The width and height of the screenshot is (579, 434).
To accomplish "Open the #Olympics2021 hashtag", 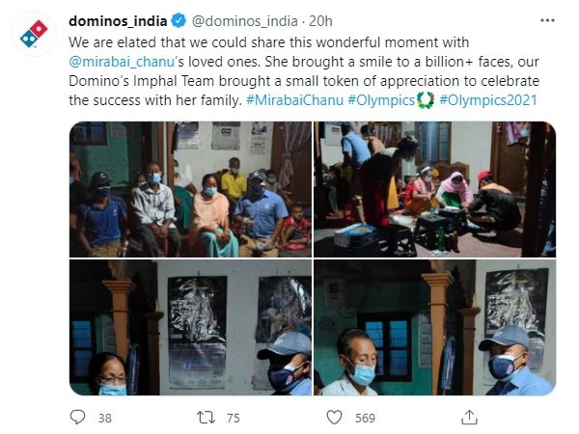I will pos(488,99).
